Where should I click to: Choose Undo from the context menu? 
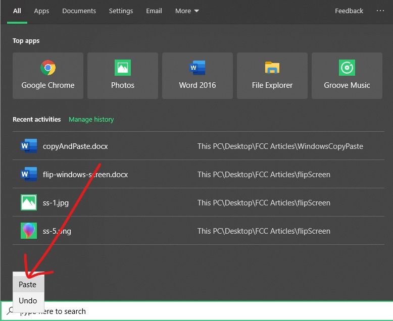point(28,300)
